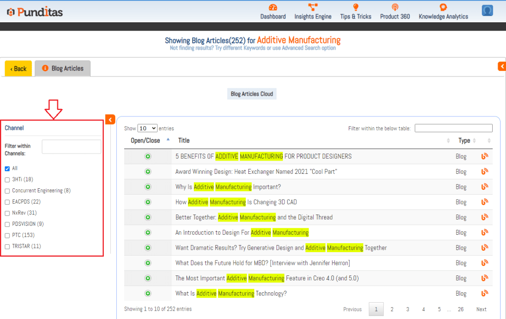Open the Dashboard gauge icon

tap(273, 7)
